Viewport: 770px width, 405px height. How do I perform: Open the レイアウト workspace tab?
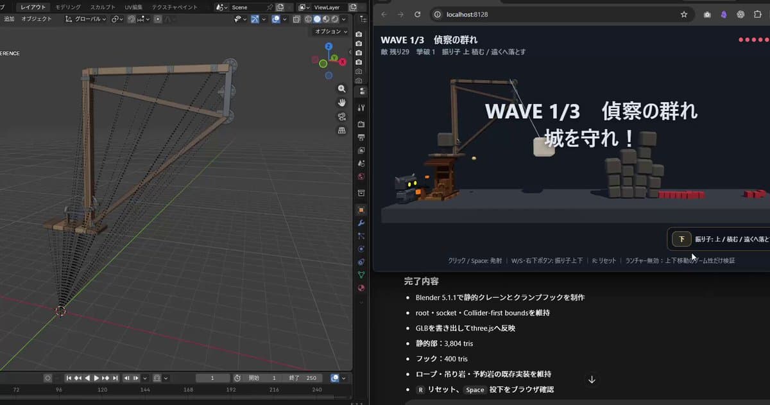click(x=33, y=7)
